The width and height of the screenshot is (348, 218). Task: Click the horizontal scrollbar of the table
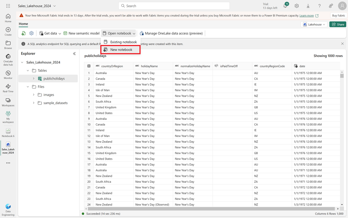[x=211, y=209]
